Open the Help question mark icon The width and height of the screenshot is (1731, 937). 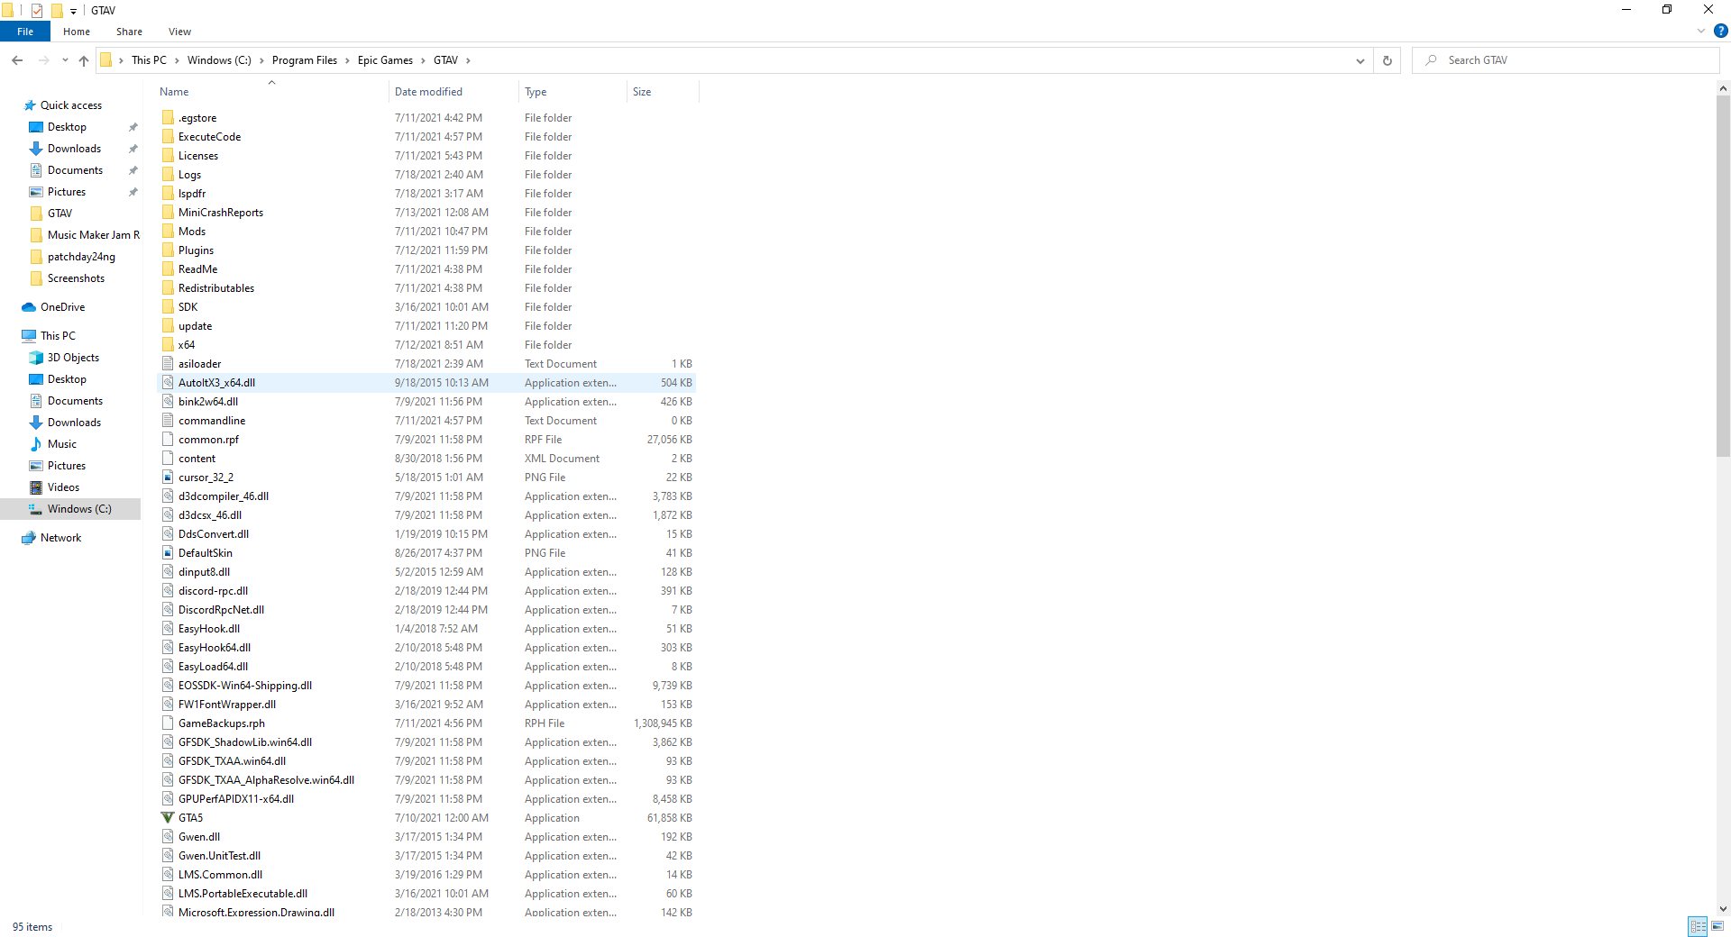click(x=1720, y=31)
